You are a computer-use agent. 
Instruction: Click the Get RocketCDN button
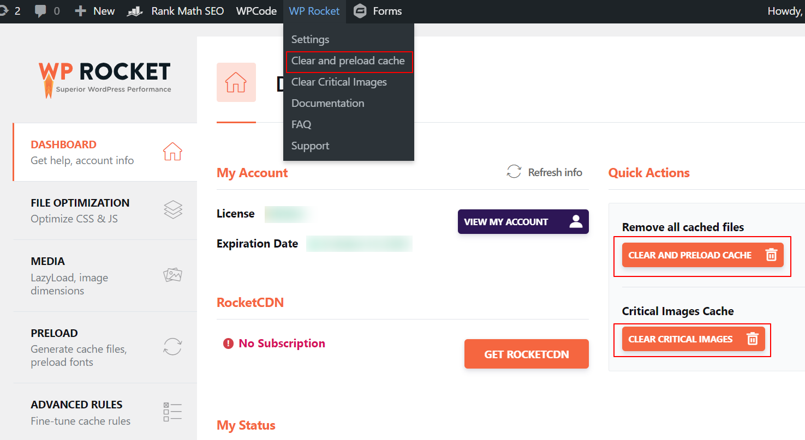click(x=527, y=354)
